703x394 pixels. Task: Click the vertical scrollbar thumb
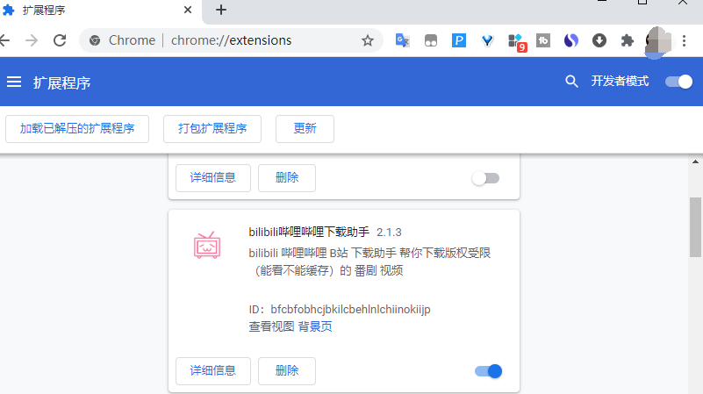[x=695, y=226]
